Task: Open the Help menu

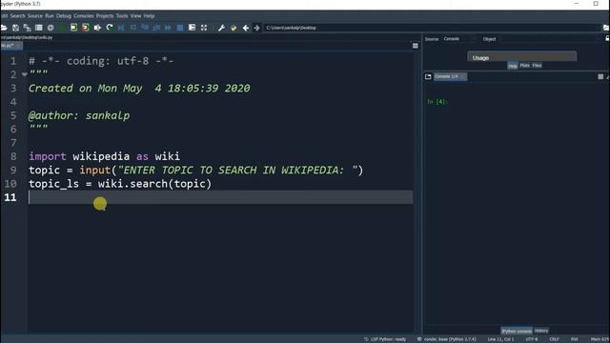Action: pos(149,16)
